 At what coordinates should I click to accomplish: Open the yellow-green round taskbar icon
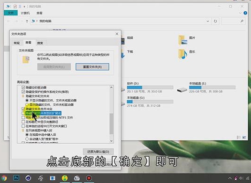65,178
